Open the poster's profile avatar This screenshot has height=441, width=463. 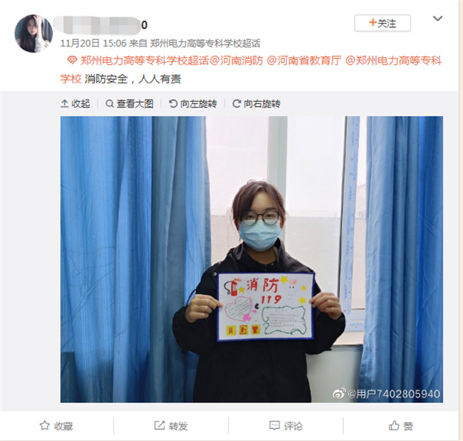coord(33,33)
